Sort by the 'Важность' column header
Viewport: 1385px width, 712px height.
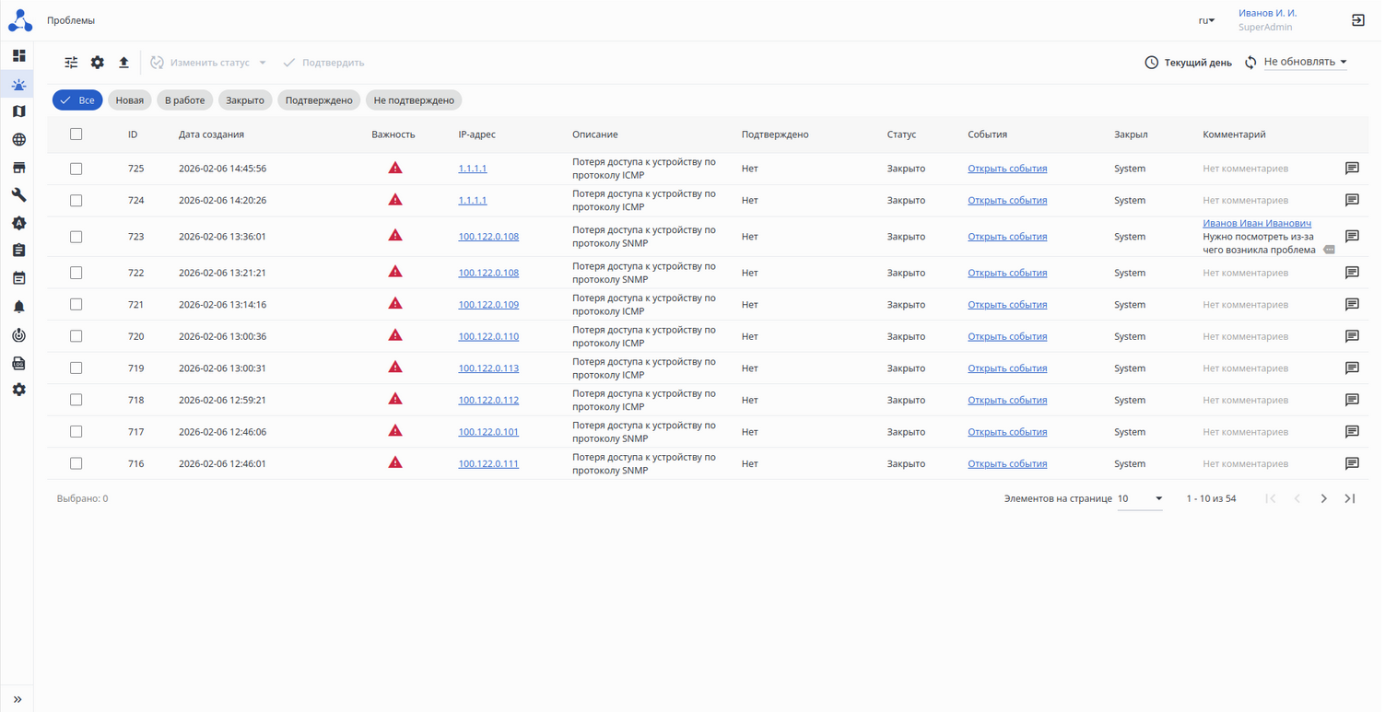click(x=393, y=134)
